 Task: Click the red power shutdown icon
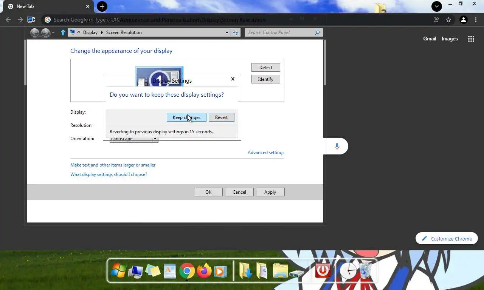pyautogui.click(x=323, y=271)
